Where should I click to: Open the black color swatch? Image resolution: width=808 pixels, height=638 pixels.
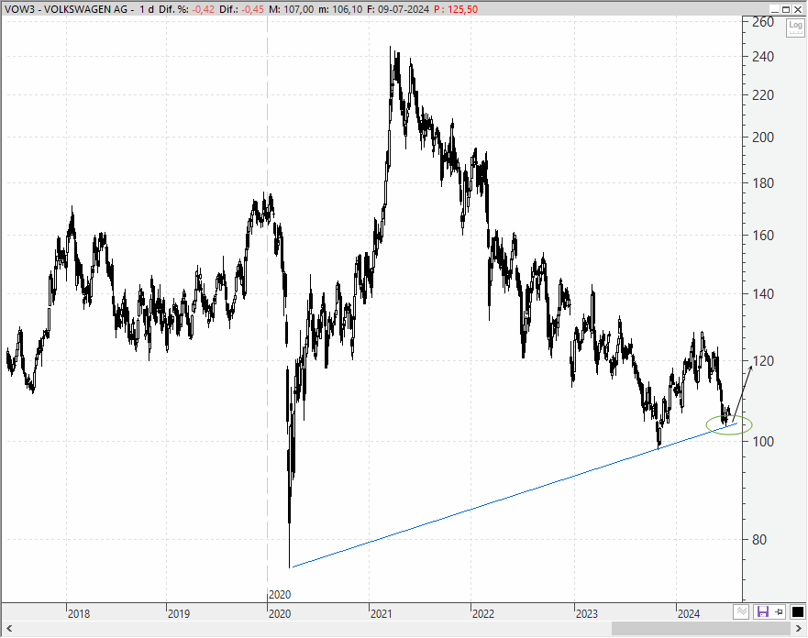(797, 611)
